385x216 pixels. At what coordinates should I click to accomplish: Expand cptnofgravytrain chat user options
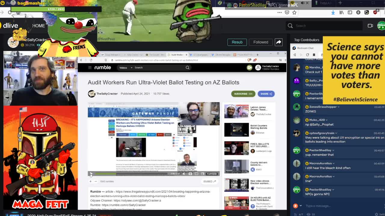point(336,133)
